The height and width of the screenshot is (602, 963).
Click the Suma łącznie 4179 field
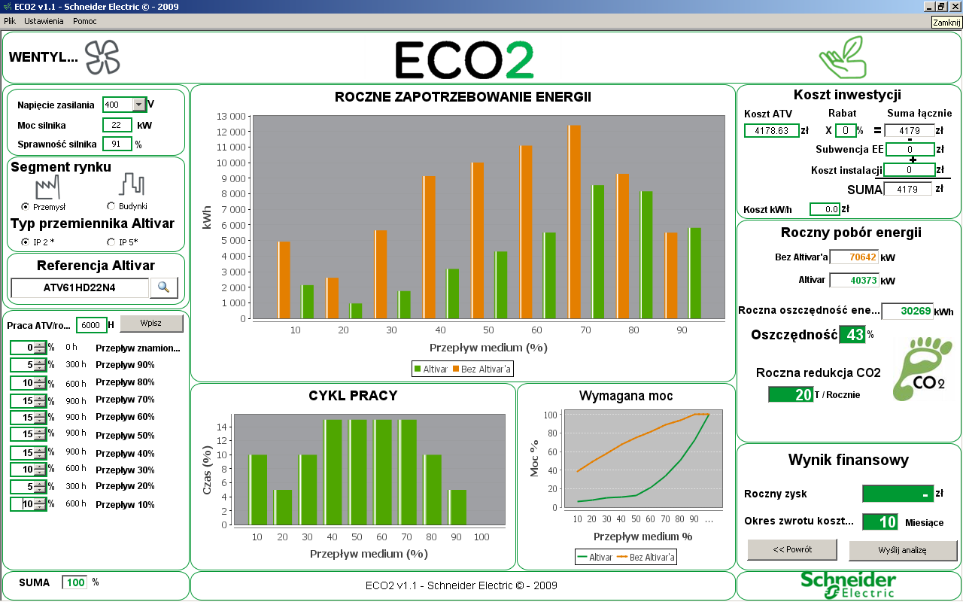pyautogui.click(x=910, y=130)
